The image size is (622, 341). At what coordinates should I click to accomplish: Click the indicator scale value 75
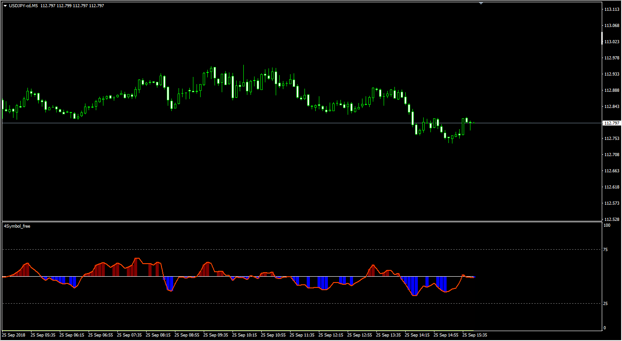606,250
